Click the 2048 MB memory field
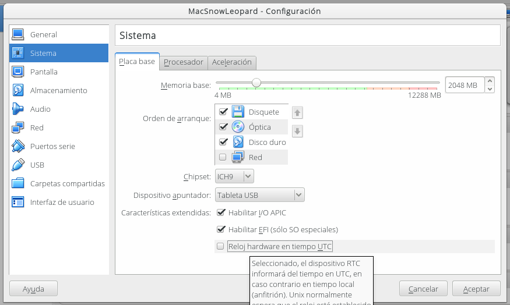510x305 pixels. click(465, 85)
